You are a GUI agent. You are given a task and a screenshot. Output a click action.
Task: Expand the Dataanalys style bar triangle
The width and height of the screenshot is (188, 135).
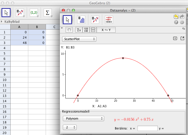pyautogui.click(x=62, y=28)
